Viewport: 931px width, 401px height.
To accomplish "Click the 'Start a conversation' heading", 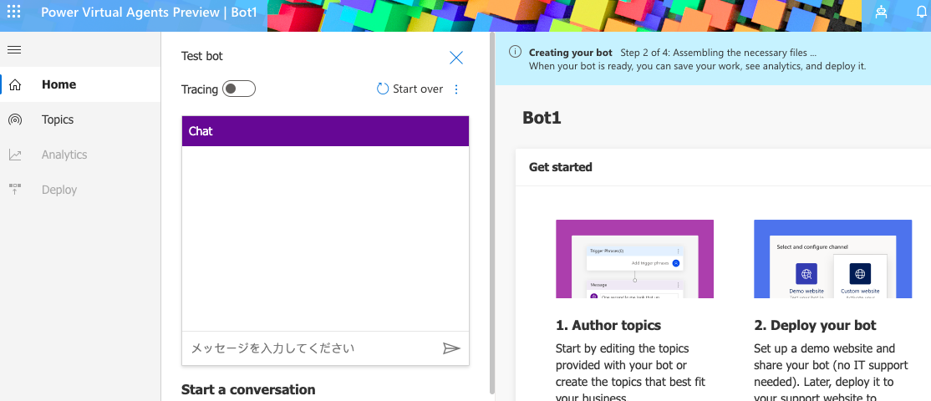I will click(248, 390).
